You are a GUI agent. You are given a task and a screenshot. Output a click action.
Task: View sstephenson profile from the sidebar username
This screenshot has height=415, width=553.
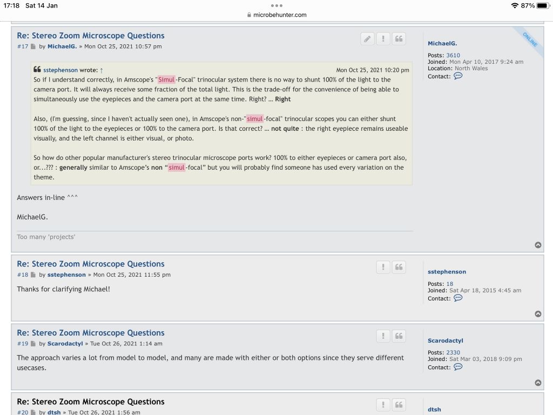447,272
